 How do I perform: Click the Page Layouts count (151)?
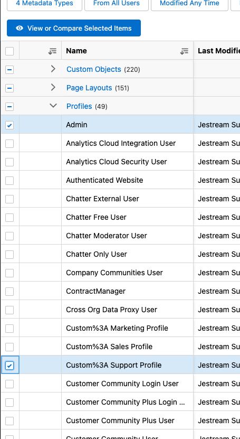tap(122, 88)
